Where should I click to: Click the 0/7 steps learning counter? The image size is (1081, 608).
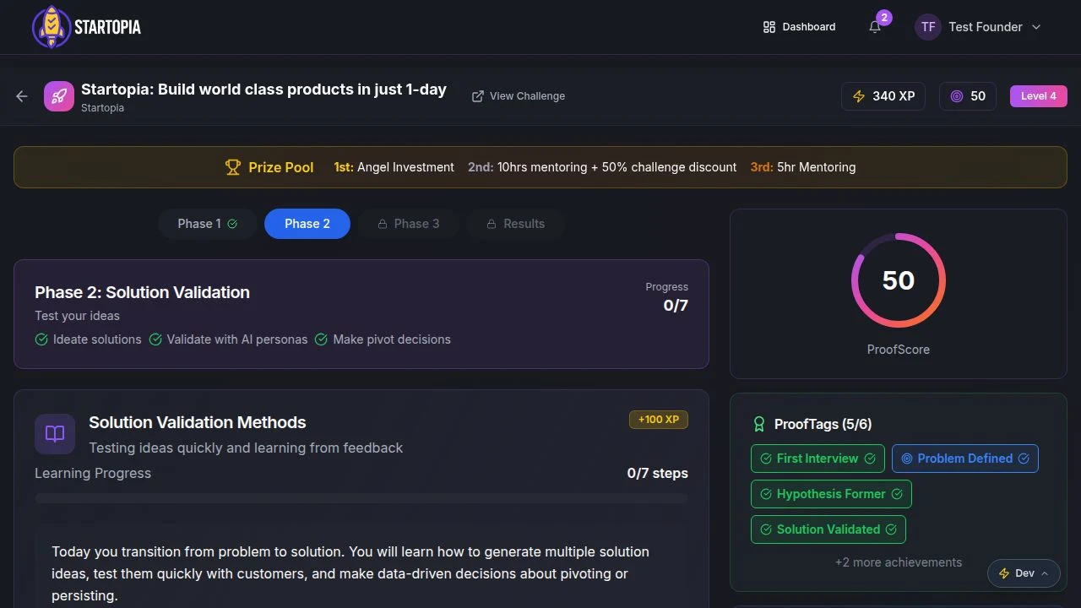tap(658, 473)
